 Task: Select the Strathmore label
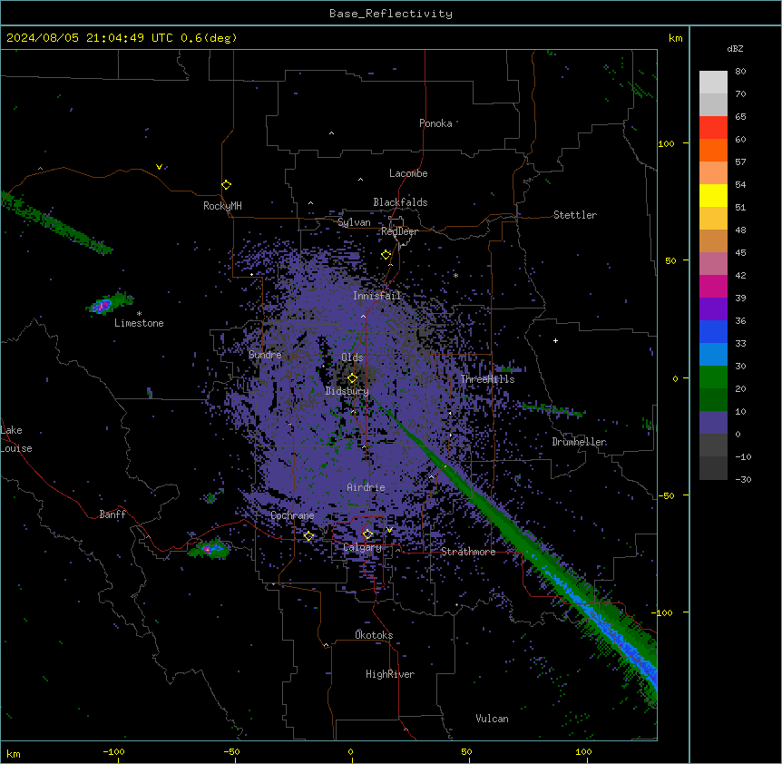point(468,552)
